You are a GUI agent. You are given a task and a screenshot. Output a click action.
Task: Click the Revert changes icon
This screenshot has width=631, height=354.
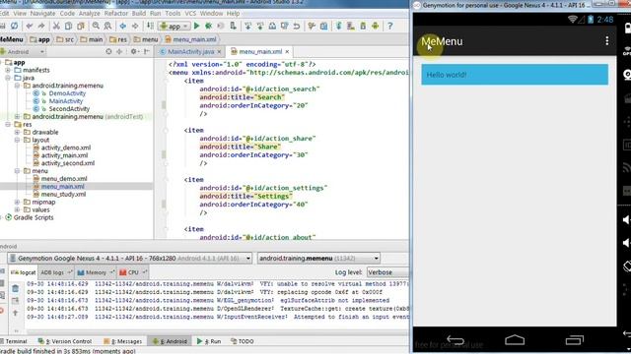[297, 27]
